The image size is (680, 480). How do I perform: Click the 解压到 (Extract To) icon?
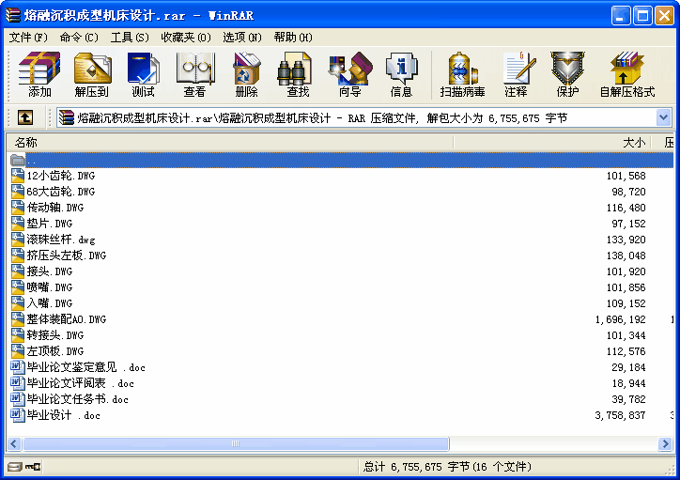tap(91, 73)
